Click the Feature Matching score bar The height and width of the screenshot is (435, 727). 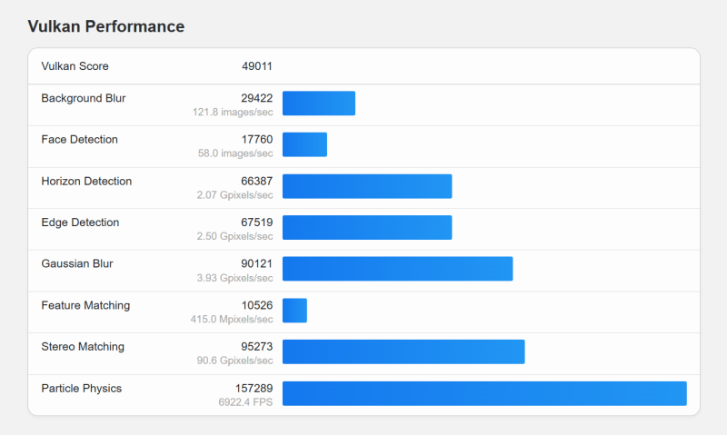294,311
